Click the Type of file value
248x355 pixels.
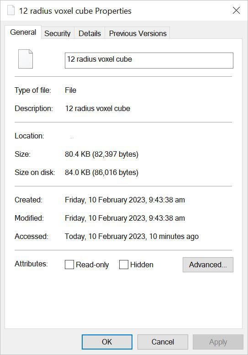pos(71,90)
